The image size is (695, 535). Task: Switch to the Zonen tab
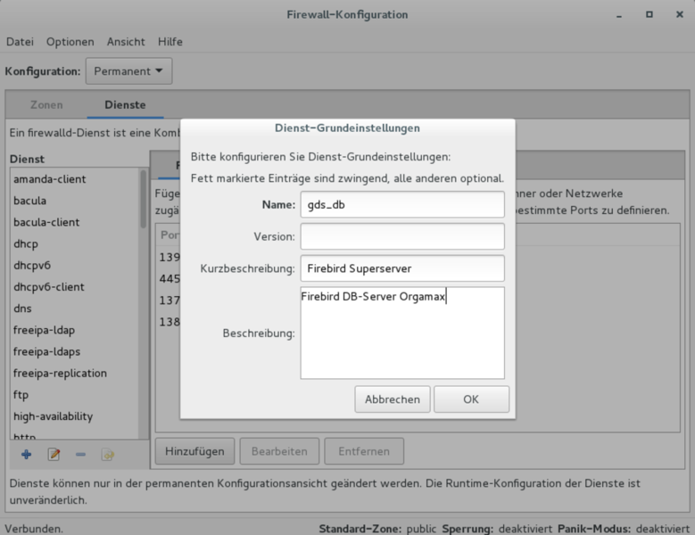click(x=46, y=104)
